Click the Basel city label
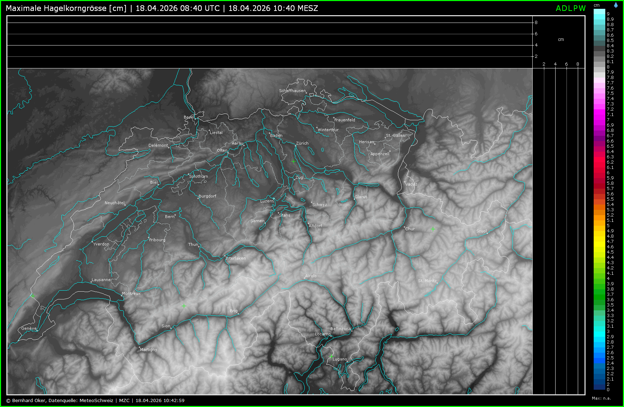624x407 pixels. tap(188, 117)
